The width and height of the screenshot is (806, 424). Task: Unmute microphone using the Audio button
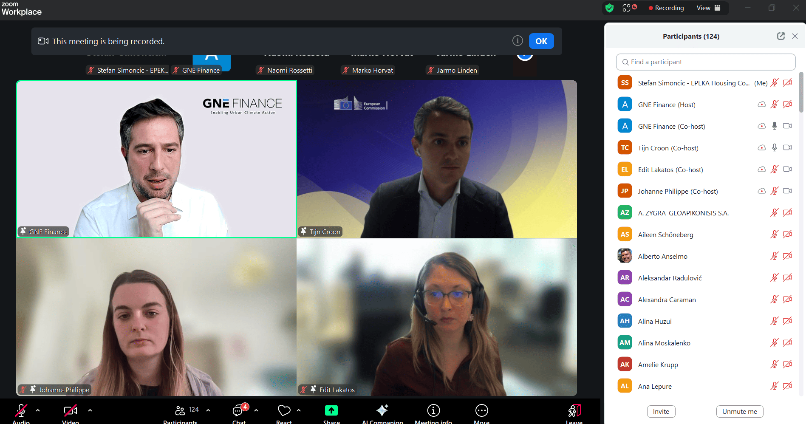coord(21,411)
